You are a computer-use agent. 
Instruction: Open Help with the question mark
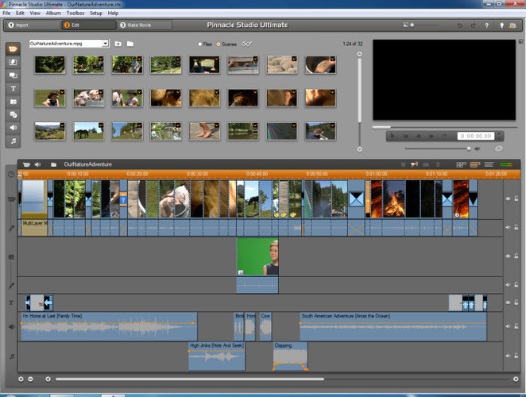click(487, 25)
